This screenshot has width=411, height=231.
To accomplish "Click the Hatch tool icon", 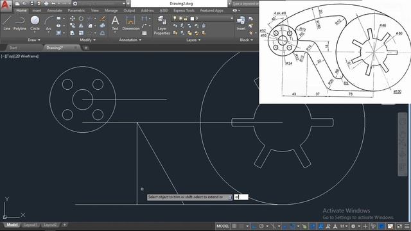I will [x=58, y=33].
